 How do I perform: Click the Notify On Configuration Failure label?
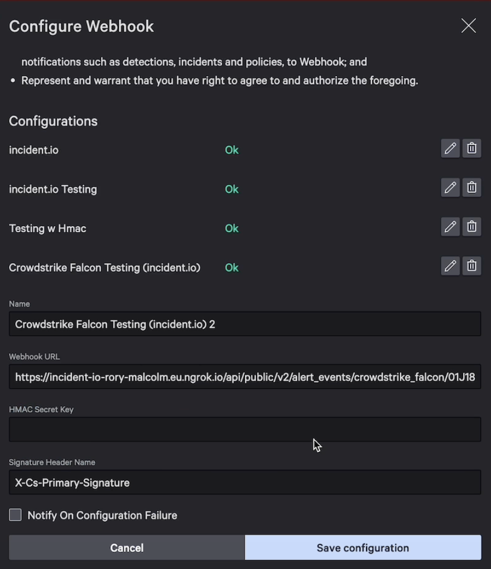point(102,516)
